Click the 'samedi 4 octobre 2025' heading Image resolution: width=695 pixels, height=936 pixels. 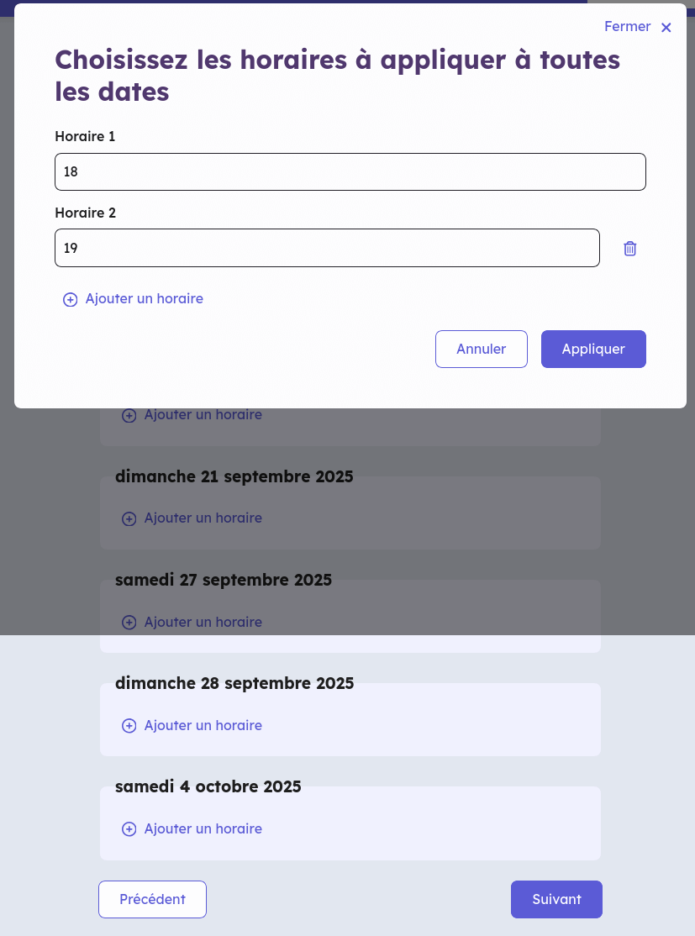coord(208,787)
